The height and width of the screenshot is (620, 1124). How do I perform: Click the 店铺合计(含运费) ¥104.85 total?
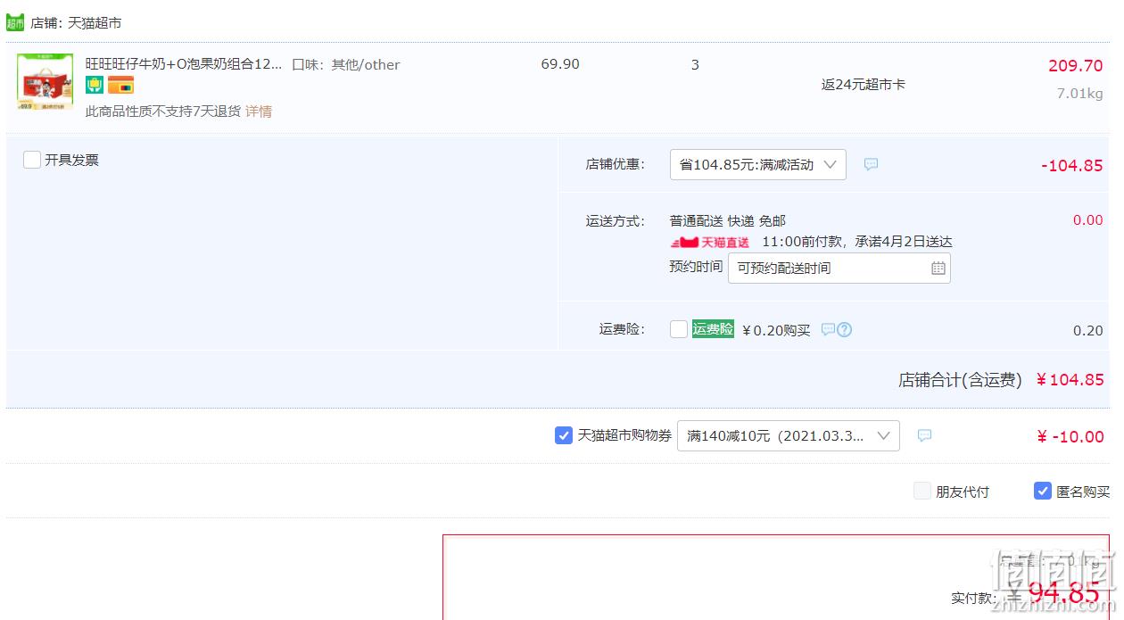1001,380
